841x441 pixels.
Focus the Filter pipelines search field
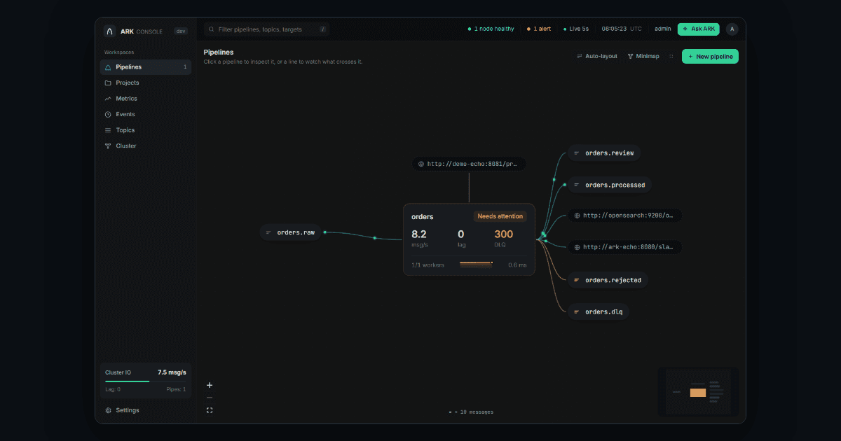tap(266, 29)
